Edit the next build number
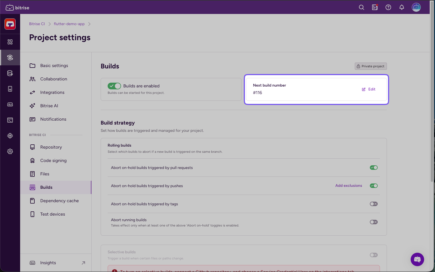The image size is (435, 272). (369, 89)
